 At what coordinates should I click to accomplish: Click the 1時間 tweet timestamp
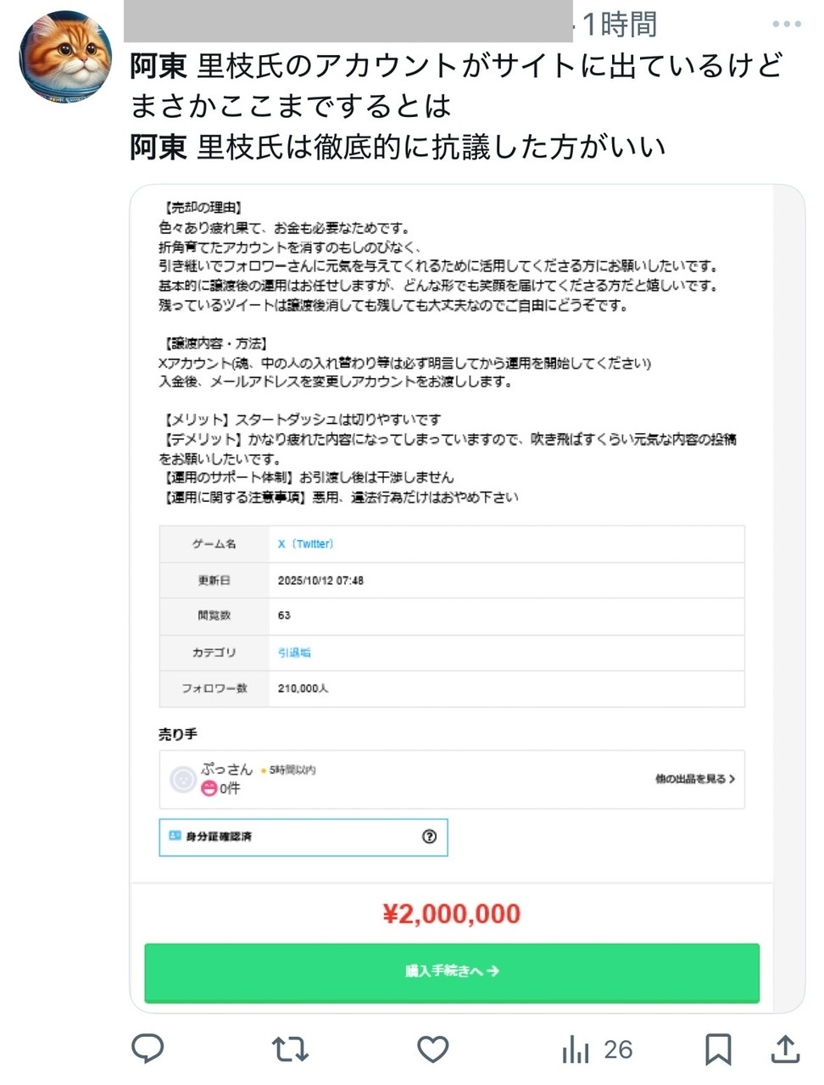(620, 25)
